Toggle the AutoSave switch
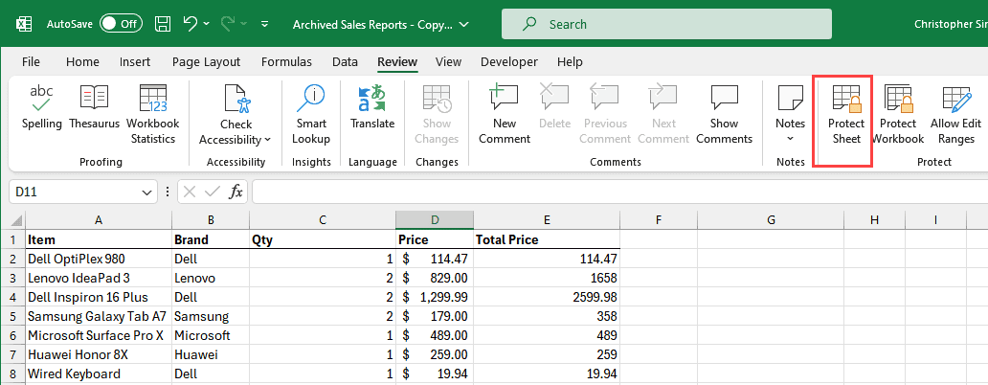The width and height of the screenshot is (988, 385). 121,24
